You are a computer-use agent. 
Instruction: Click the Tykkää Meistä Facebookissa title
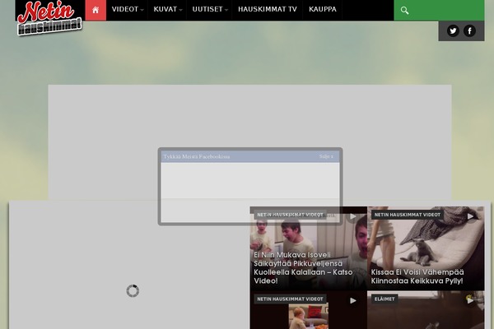[196, 156]
